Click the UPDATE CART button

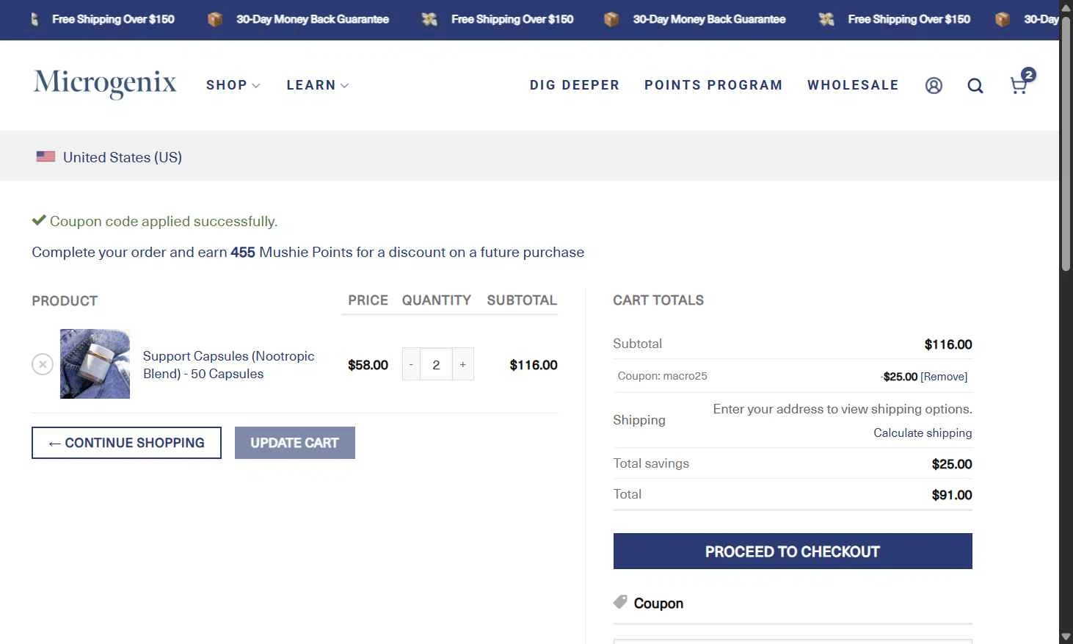[x=295, y=443]
